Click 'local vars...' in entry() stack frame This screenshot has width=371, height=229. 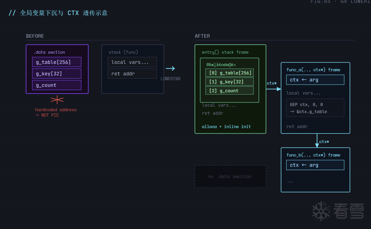(219, 105)
